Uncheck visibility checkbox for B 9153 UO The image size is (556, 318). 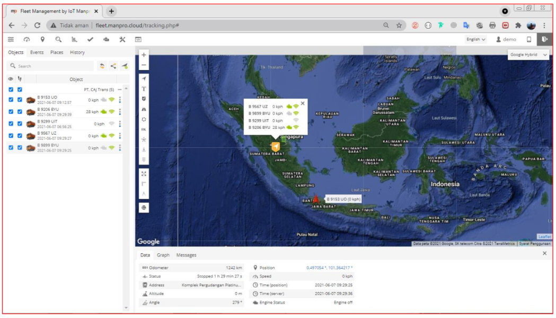(x=11, y=99)
